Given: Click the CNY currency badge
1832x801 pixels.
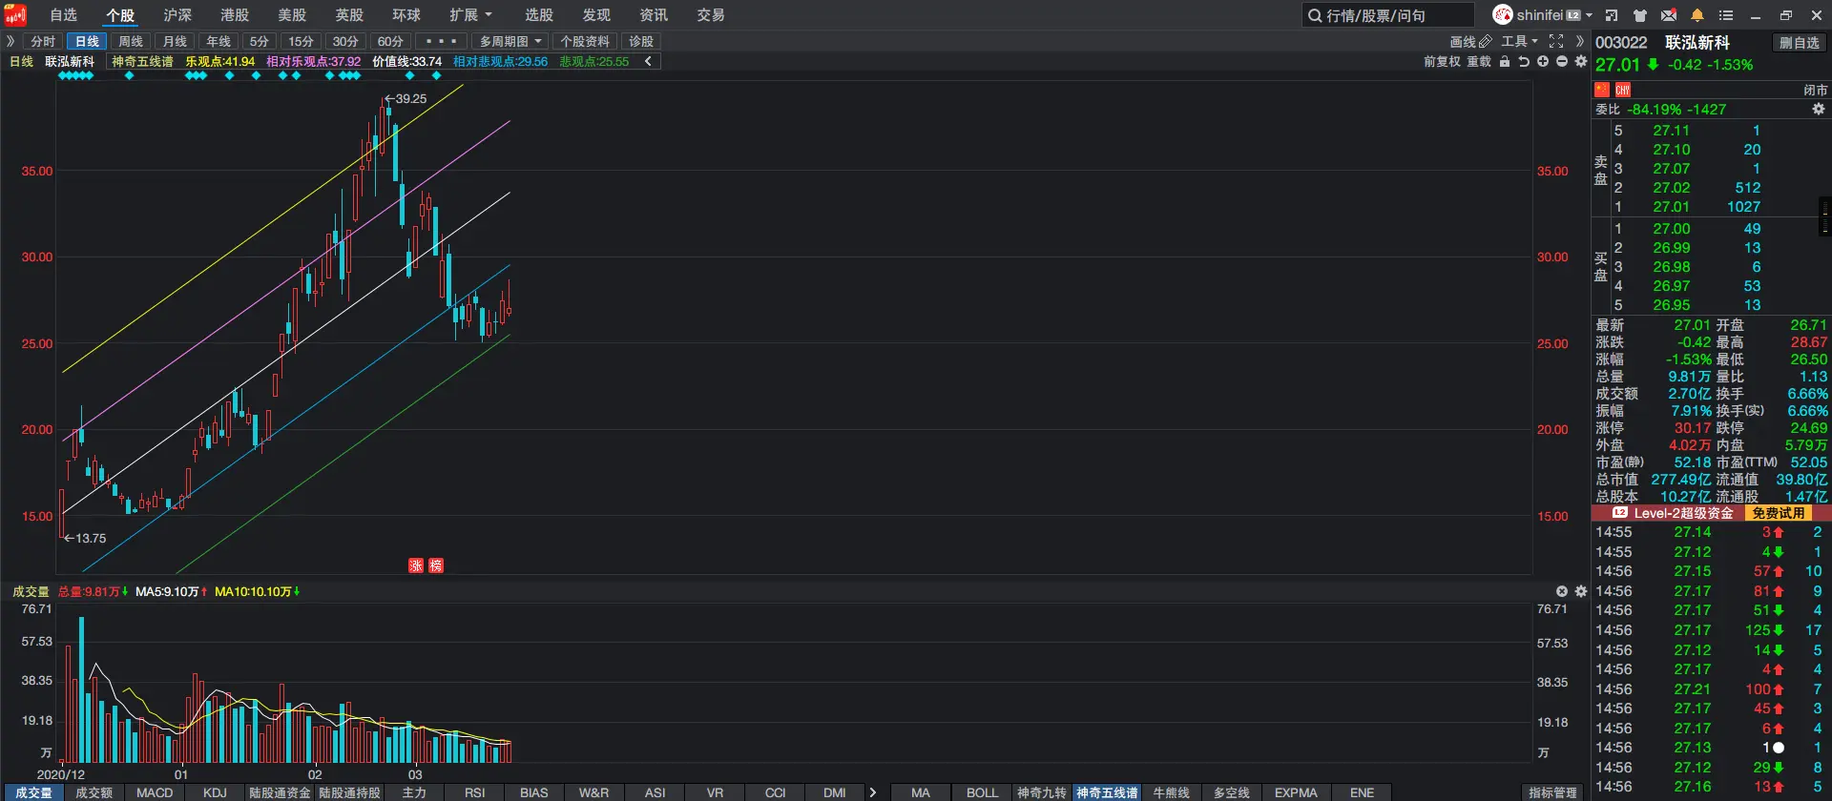Looking at the screenshot, I should [x=1623, y=90].
